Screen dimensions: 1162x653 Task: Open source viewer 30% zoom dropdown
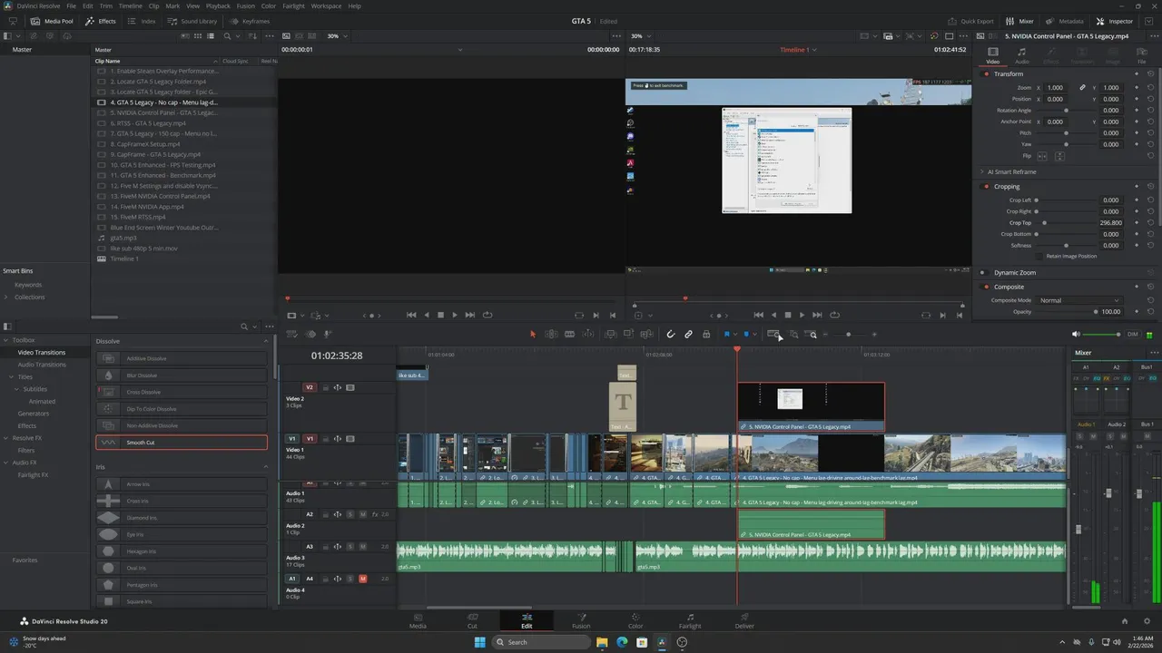pyautogui.click(x=337, y=36)
